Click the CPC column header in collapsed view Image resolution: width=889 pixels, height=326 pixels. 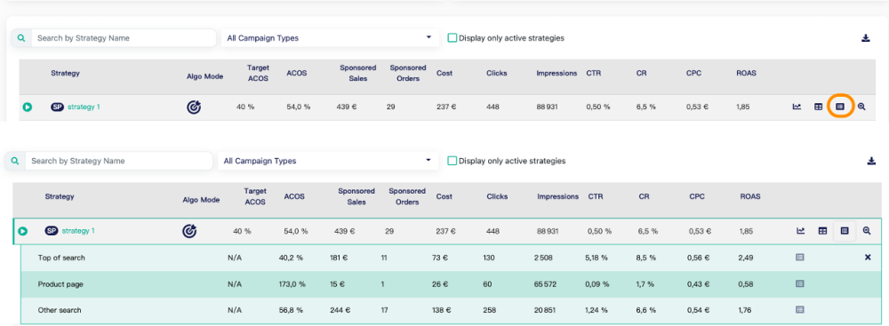point(693,73)
